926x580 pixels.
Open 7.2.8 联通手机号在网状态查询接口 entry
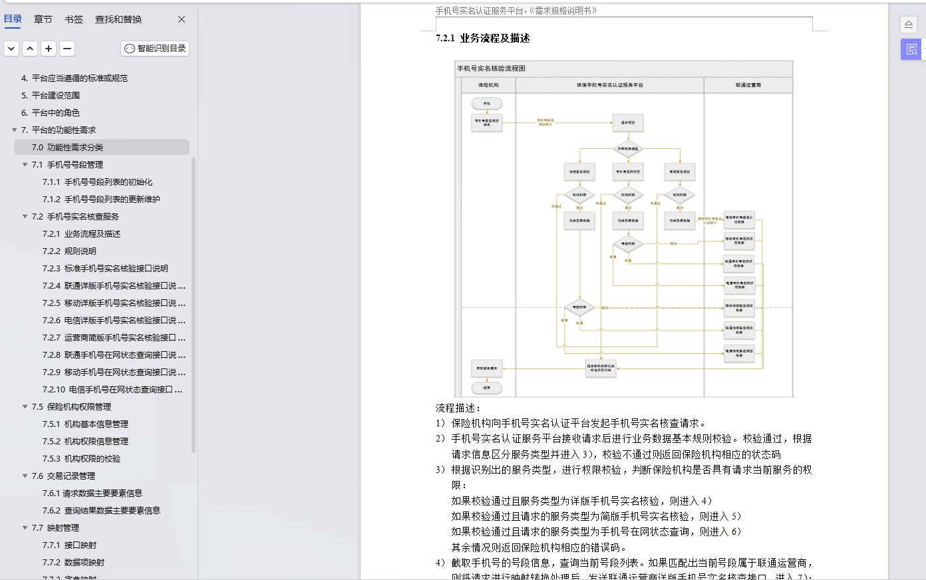pos(114,355)
